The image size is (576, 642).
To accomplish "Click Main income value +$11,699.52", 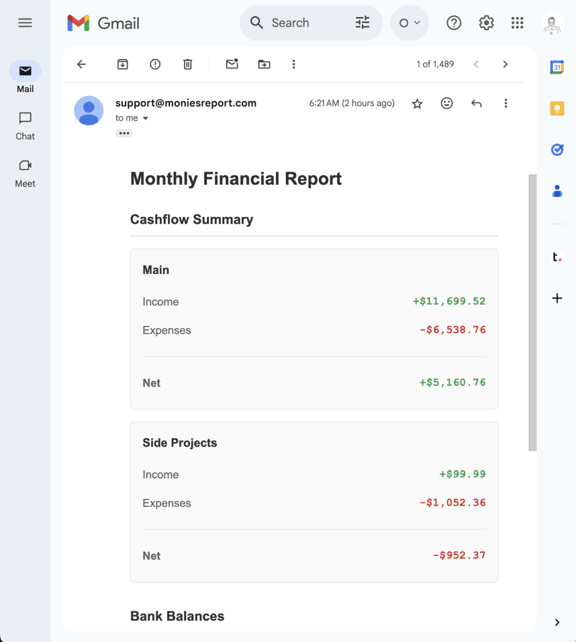I will 449,302.
